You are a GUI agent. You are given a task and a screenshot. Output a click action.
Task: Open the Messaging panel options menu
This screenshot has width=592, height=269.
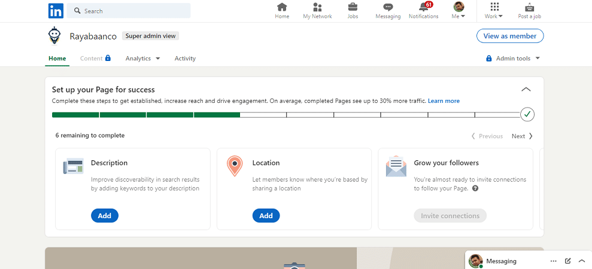tap(554, 261)
